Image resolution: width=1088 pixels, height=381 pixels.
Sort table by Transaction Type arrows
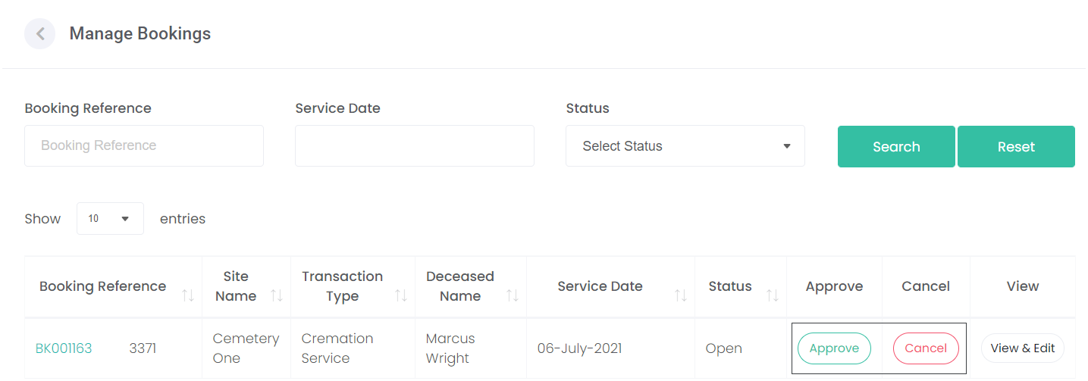401,295
